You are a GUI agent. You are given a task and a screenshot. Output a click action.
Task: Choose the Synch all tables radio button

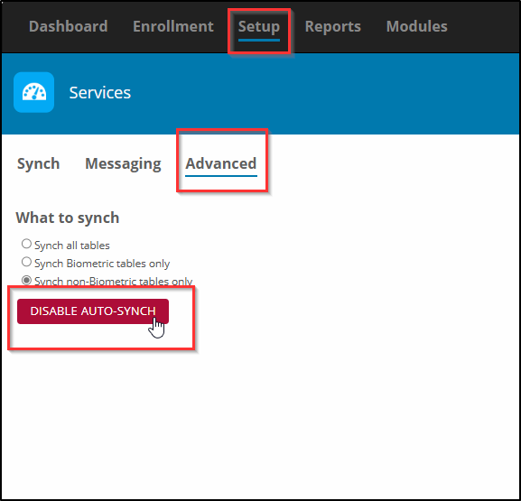26,244
